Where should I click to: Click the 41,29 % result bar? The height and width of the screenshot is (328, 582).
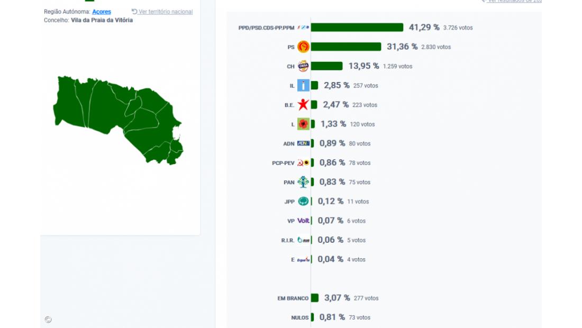click(357, 28)
